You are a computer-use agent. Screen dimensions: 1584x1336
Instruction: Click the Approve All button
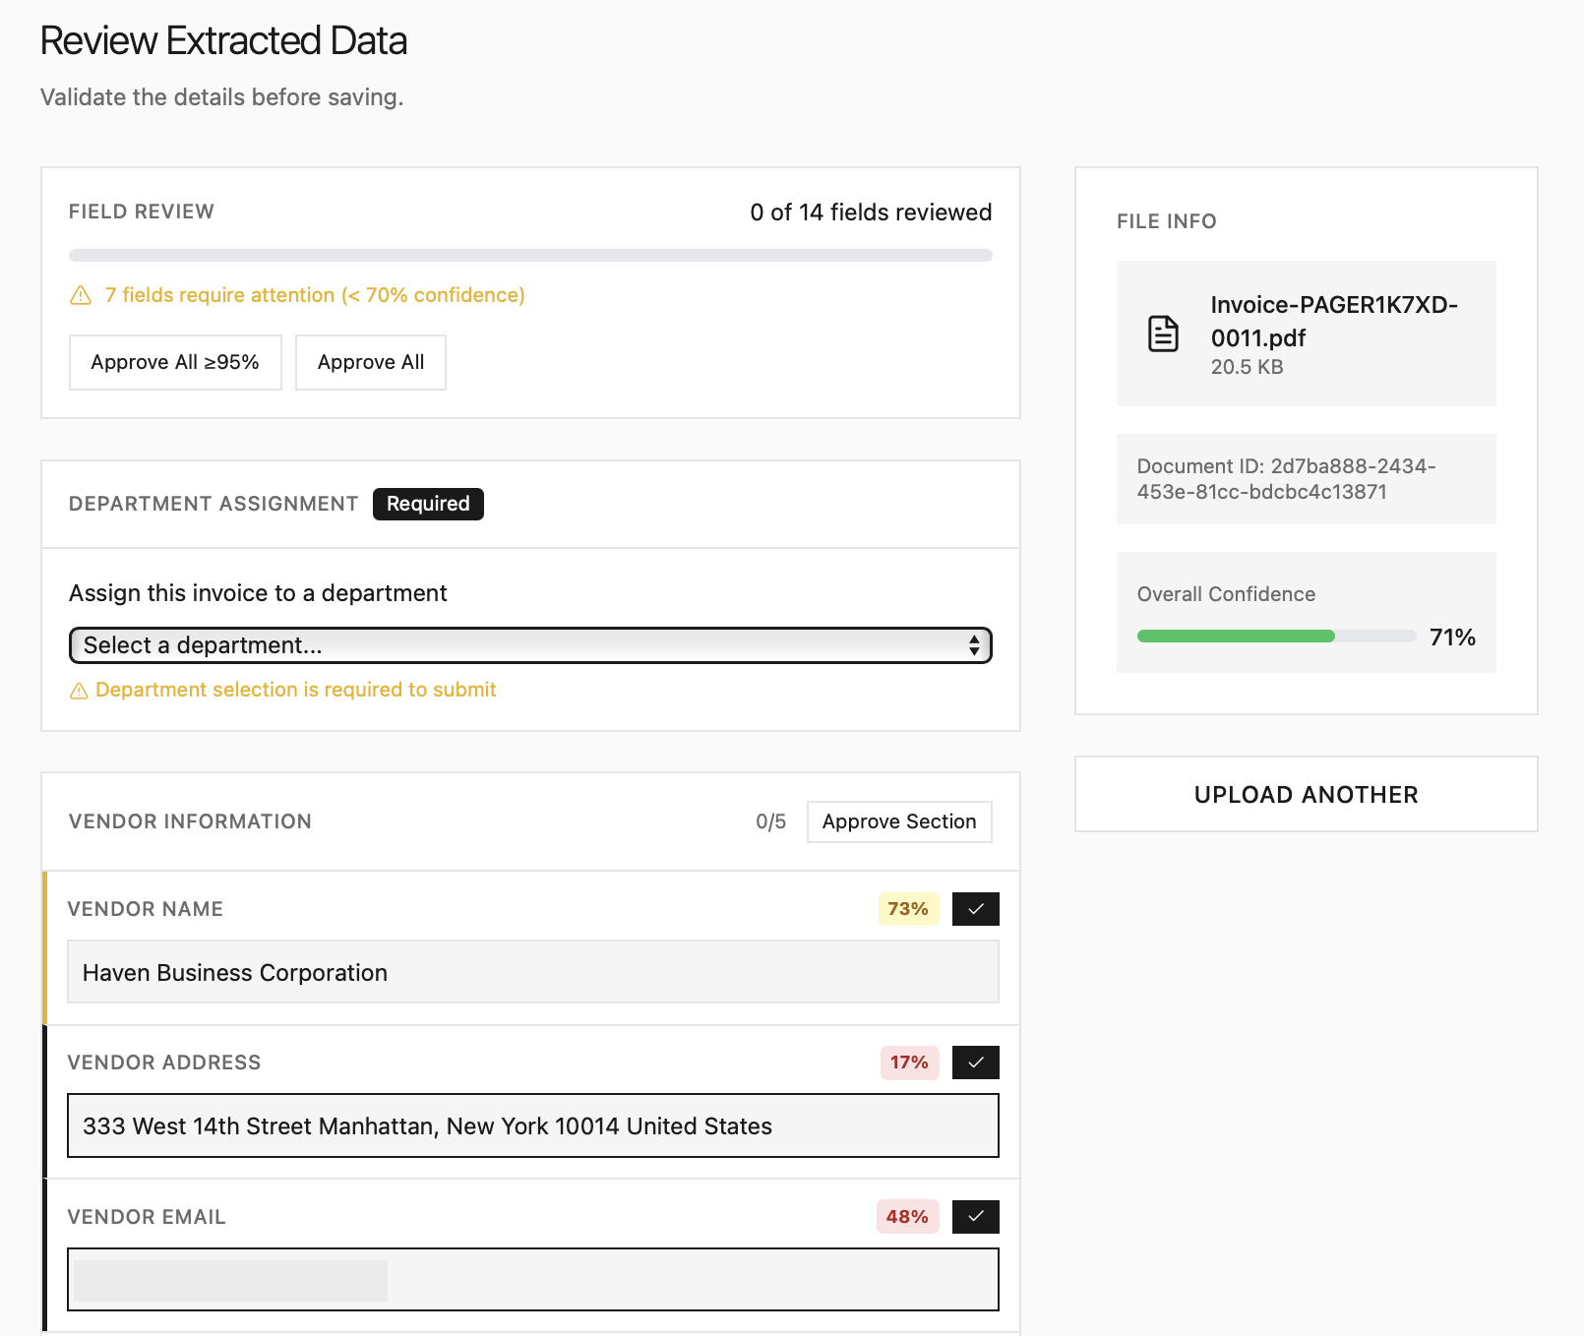(370, 362)
